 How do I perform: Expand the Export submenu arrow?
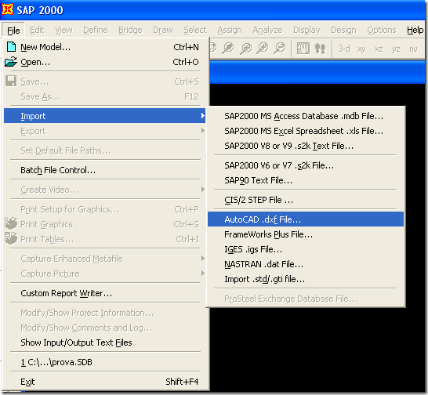click(202, 131)
